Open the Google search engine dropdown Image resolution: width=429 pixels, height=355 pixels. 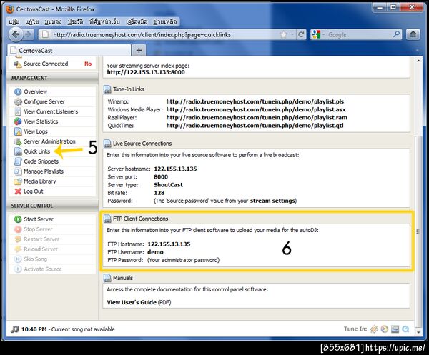(x=324, y=34)
